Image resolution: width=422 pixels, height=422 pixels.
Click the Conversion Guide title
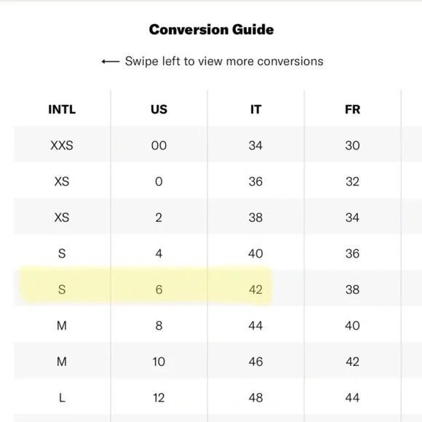click(x=212, y=29)
